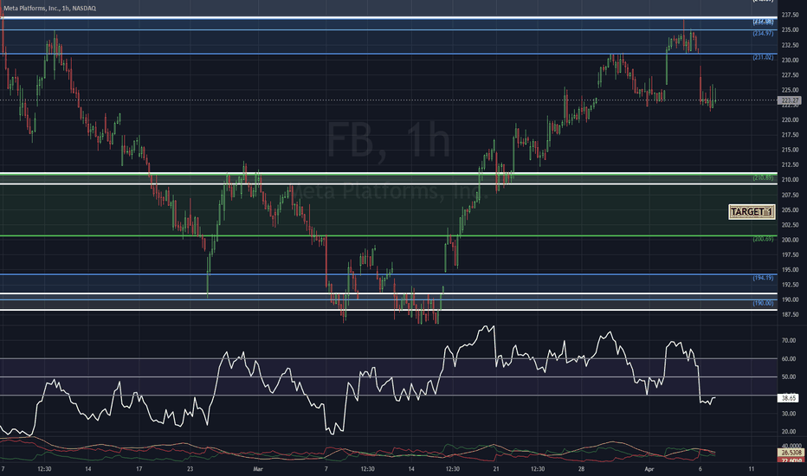Click 225.00 on the price axis
Viewport: 807px width, 476px height.
click(x=790, y=90)
